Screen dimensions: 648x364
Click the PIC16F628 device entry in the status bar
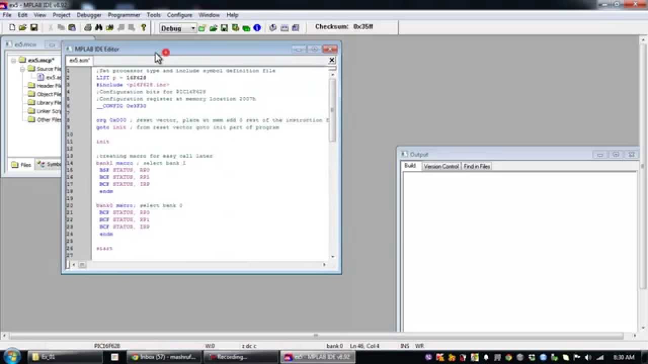pos(107,346)
